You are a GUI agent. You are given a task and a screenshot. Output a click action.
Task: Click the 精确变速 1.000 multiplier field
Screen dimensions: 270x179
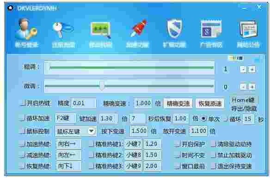point(143,103)
